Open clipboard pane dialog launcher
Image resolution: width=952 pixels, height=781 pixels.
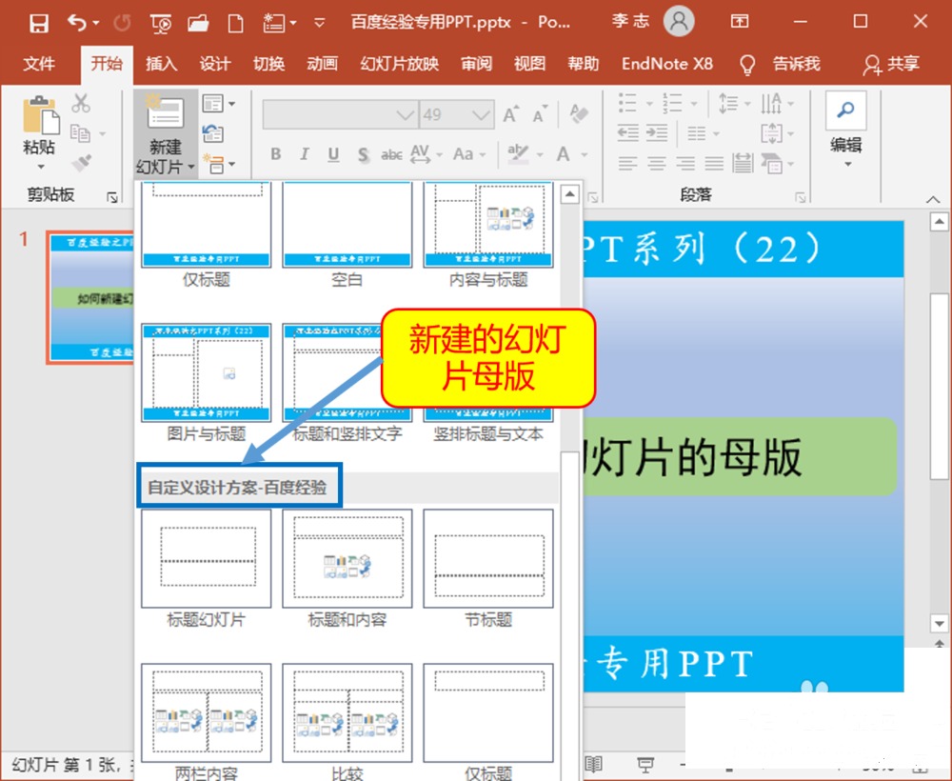point(112,197)
